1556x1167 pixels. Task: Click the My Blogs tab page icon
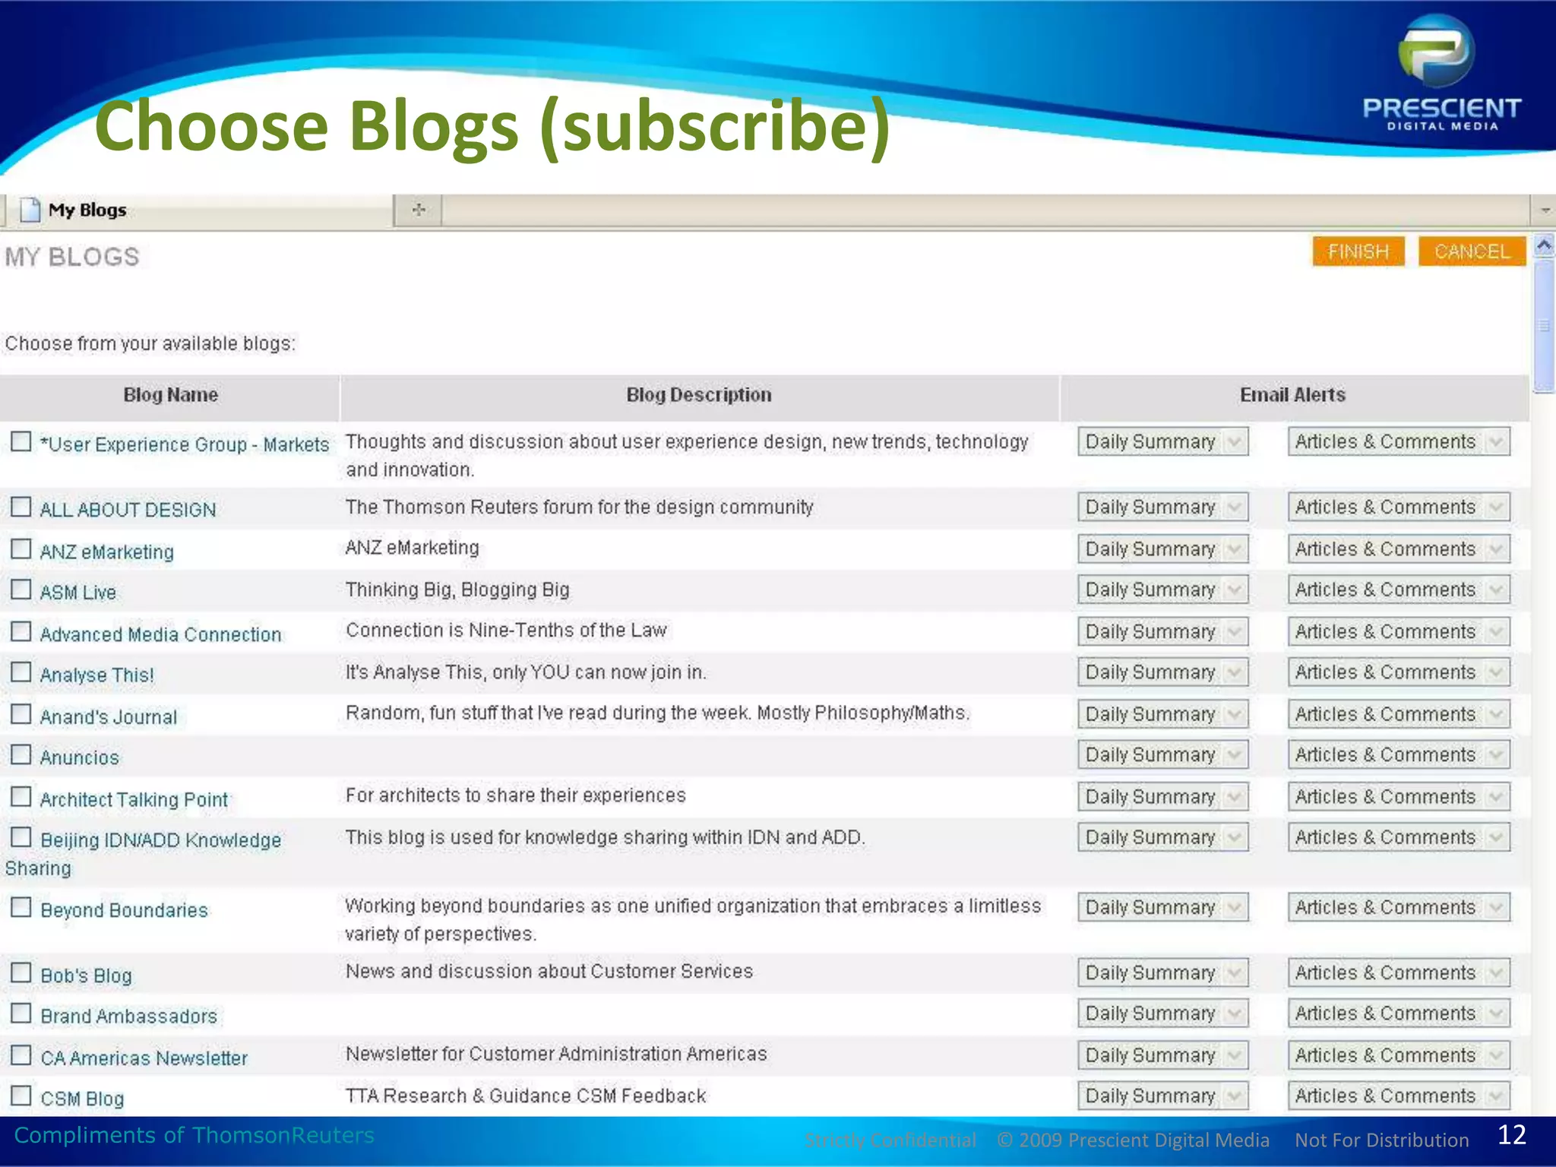pyautogui.click(x=30, y=210)
